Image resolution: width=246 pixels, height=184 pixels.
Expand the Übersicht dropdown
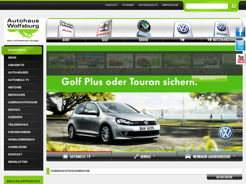(209, 79)
